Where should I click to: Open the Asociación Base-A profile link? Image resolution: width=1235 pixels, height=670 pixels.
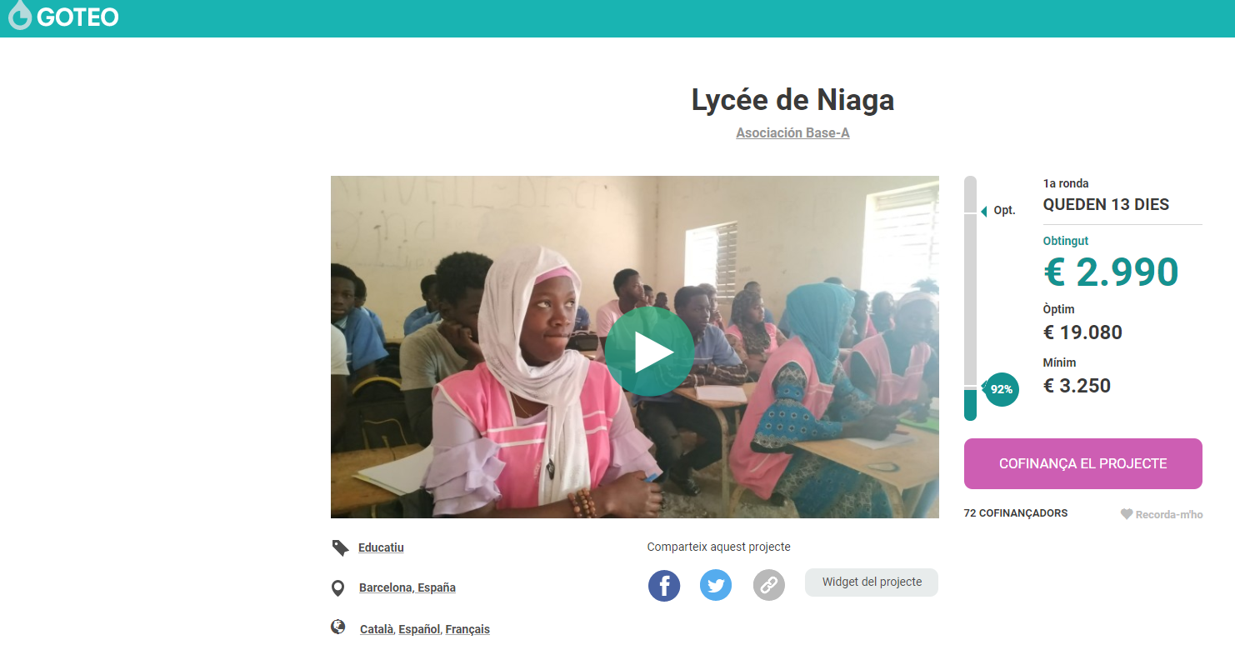pyautogui.click(x=792, y=132)
